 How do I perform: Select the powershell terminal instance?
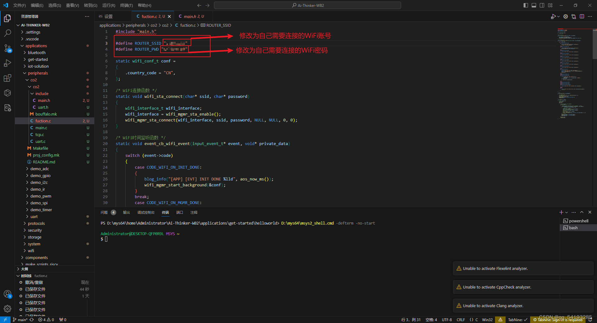click(578, 221)
